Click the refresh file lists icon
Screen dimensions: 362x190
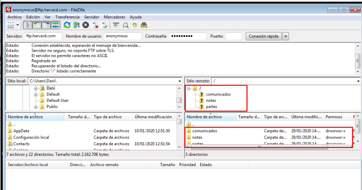coord(67,25)
